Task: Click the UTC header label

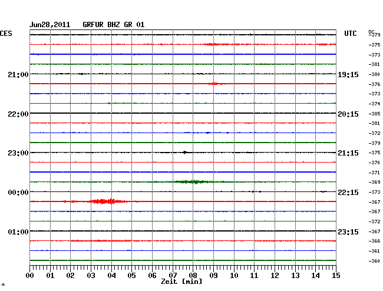Action: point(350,34)
